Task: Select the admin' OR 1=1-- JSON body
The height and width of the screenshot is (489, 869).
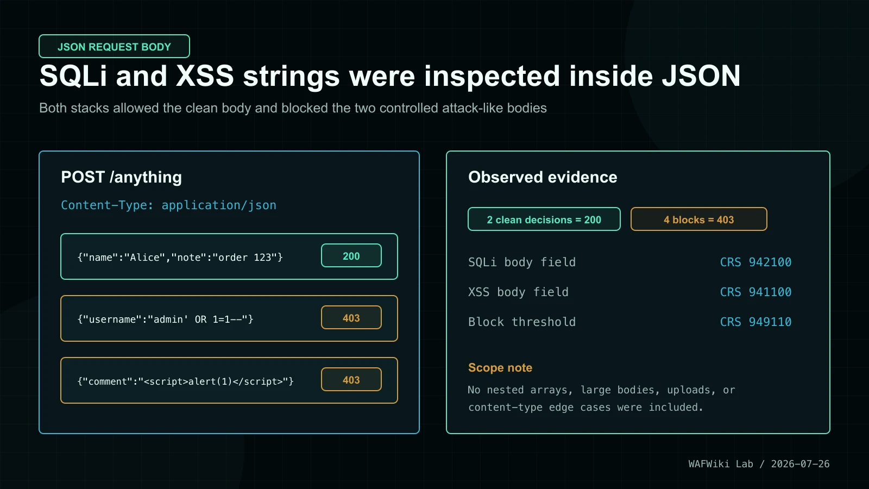Action: click(166, 319)
